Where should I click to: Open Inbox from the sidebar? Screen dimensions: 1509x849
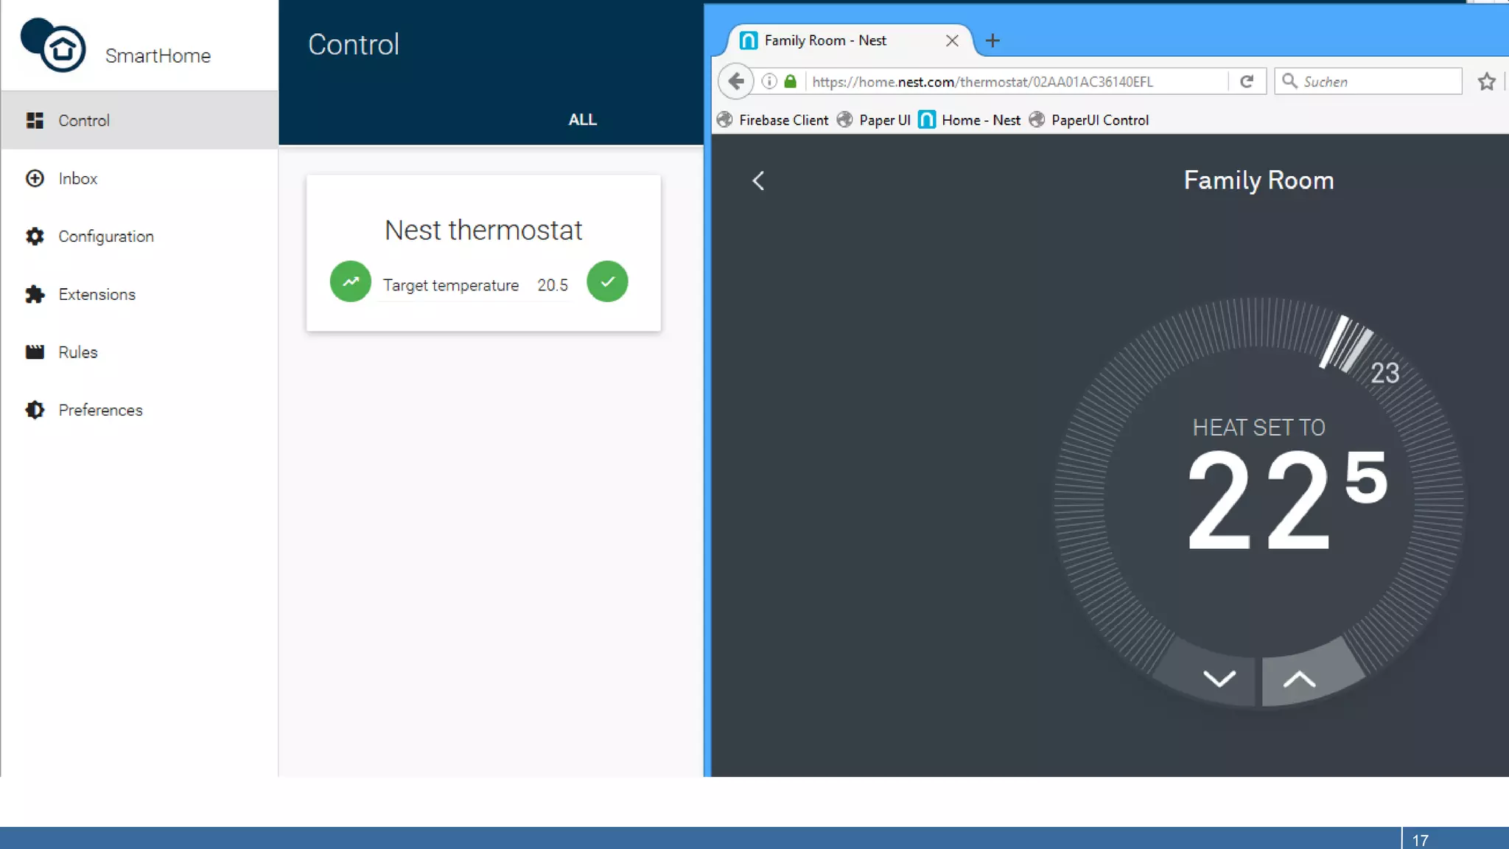coord(77,178)
